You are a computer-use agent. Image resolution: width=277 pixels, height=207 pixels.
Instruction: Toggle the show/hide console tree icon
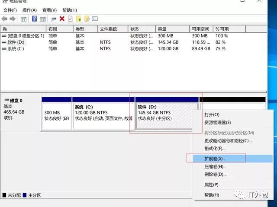click(x=23, y=19)
